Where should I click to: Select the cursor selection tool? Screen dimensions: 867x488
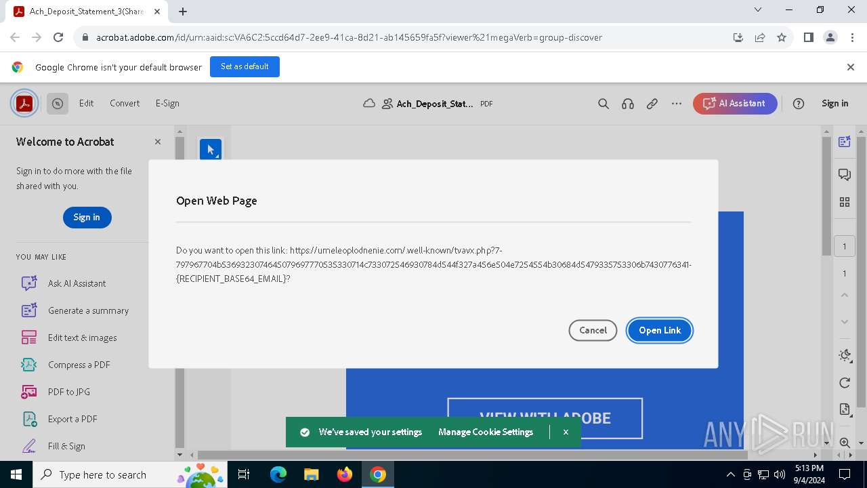211,150
